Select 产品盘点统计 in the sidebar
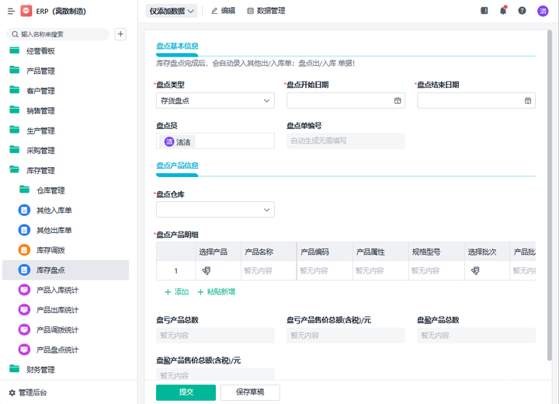The image size is (559, 404). point(57,350)
